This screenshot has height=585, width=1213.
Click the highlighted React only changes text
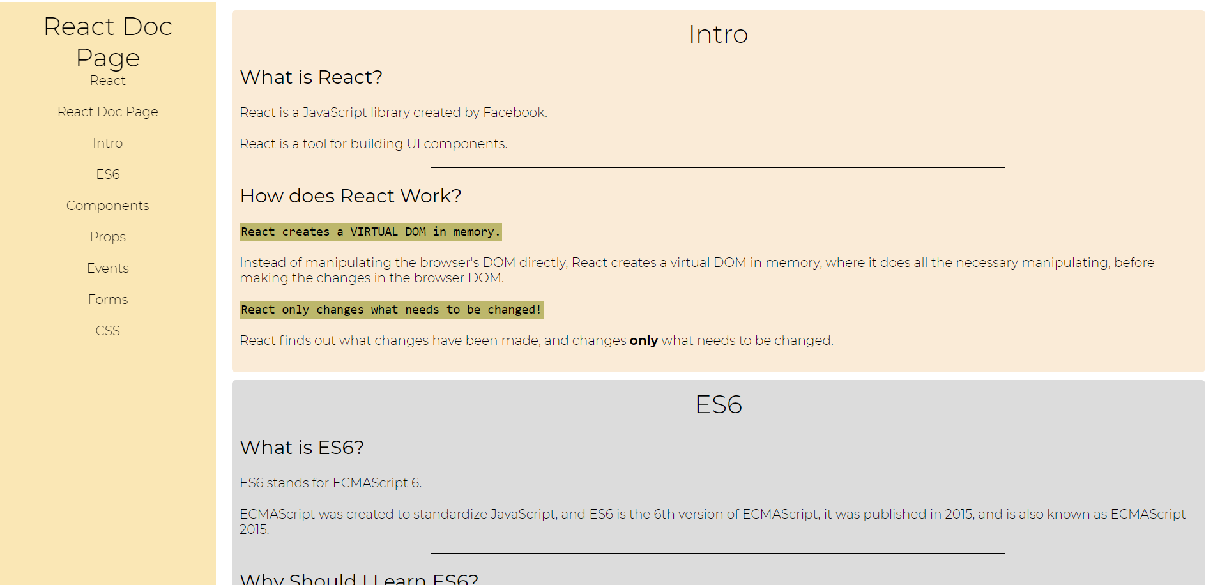(391, 309)
